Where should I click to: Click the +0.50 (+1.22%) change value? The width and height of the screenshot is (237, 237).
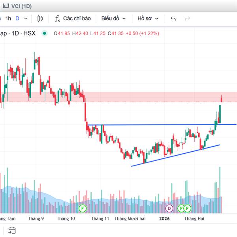click(x=142, y=33)
